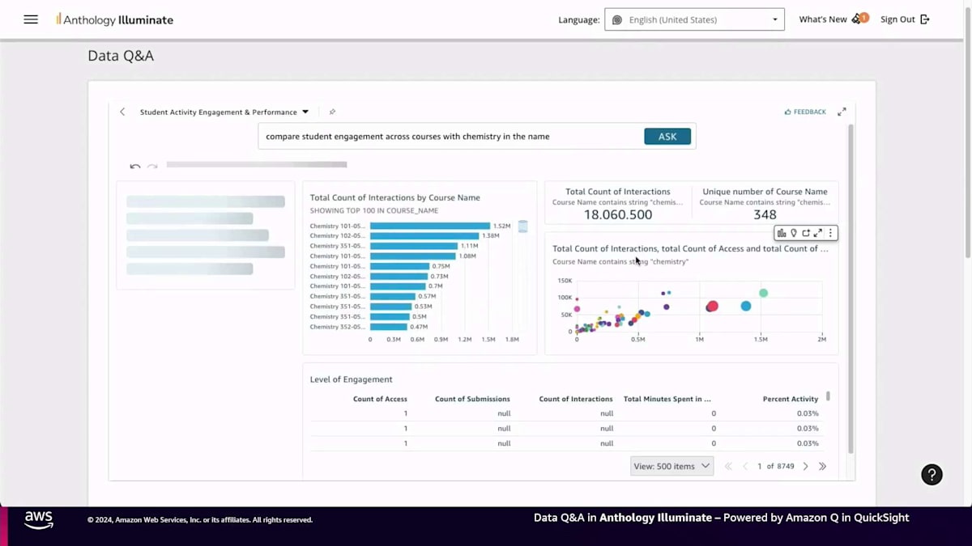The image size is (972, 546).
Task: Click the large red scatter point
Action: click(x=713, y=307)
